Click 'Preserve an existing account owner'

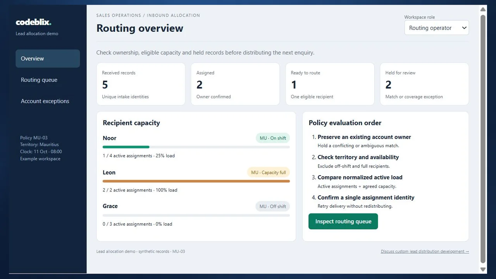(364, 137)
